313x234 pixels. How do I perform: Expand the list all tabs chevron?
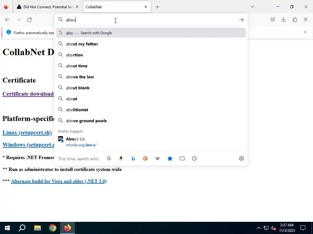[x=252, y=7]
